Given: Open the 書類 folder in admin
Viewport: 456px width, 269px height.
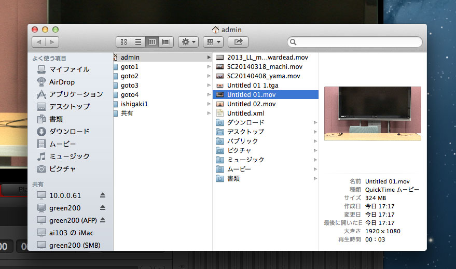Looking at the screenshot, I should click(x=266, y=178).
